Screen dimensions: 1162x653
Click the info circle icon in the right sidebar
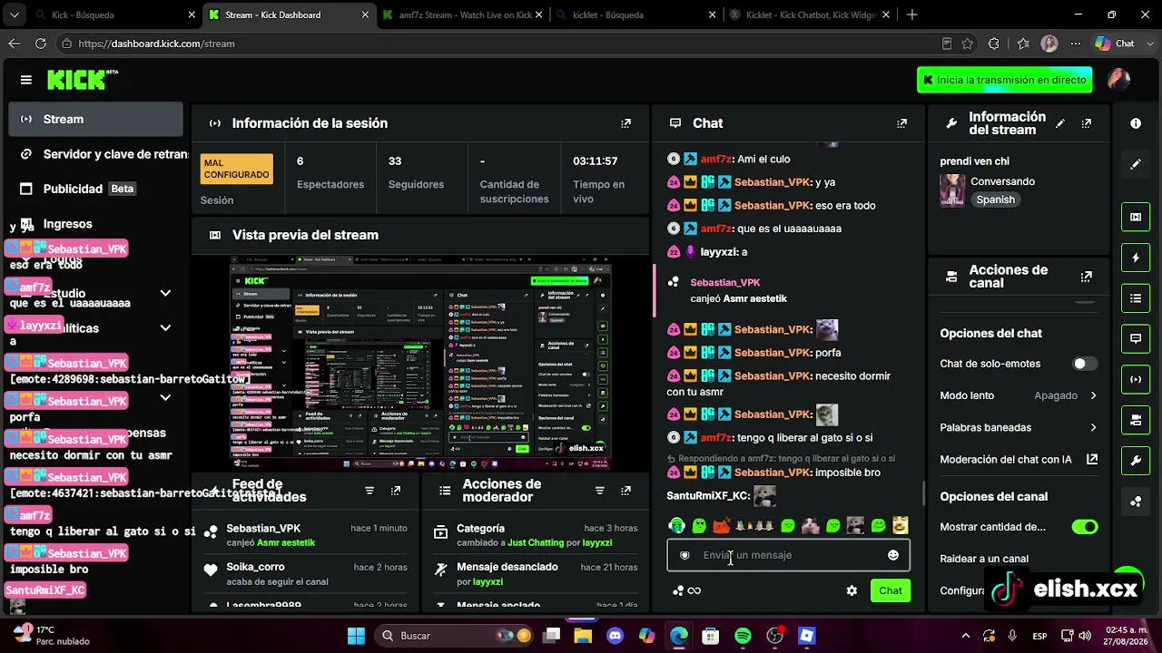[1136, 123]
